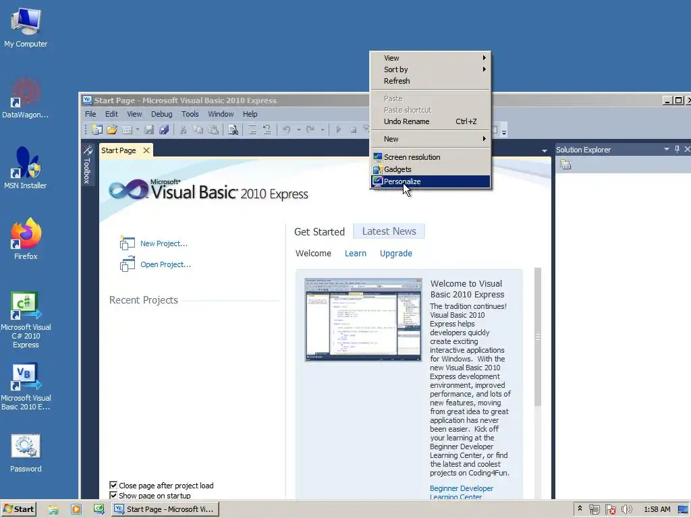
Task: Switch to the Get Started tab
Action: point(319,232)
